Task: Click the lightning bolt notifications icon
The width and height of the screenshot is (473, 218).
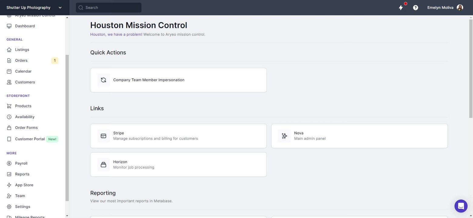Action: (401, 8)
